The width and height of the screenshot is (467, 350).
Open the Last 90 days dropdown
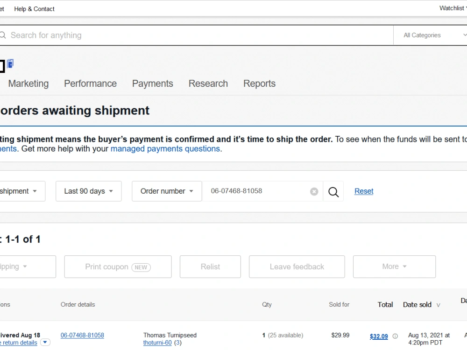(88, 191)
